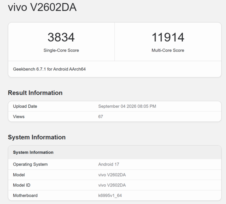This screenshot has width=226, height=204.
Task: Click the 'Multi-Core Score' label
Action: pos(168,50)
